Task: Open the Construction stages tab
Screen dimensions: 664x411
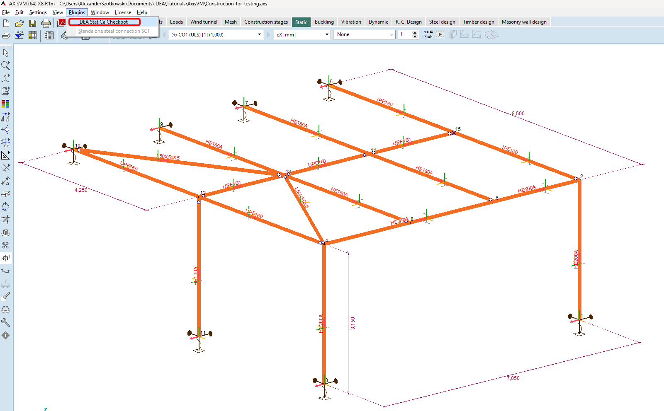Action: coord(266,22)
